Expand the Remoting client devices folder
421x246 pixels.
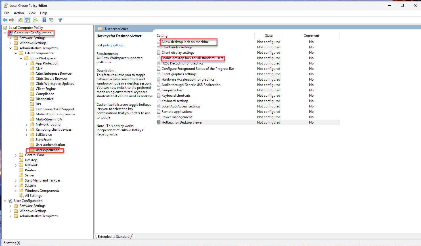(x=26, y=130)
